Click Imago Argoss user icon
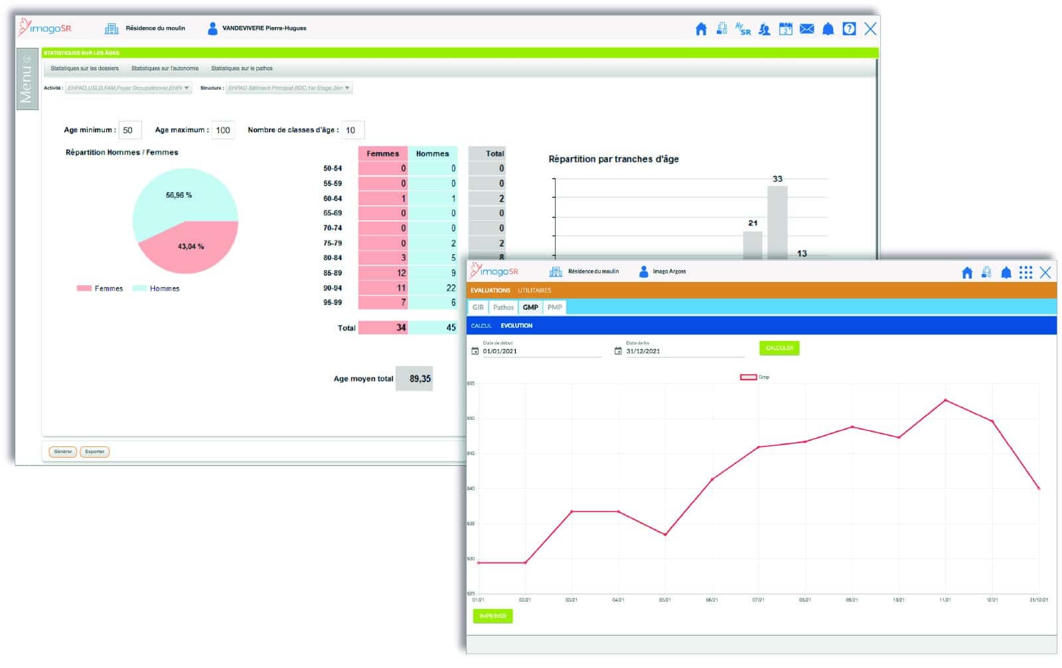Viewport: 1062px width, 668px height. tap(643, 271)
